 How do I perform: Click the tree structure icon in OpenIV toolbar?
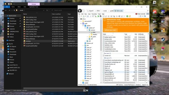(96, 16)
